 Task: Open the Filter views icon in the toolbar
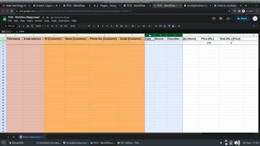(174, 26)
